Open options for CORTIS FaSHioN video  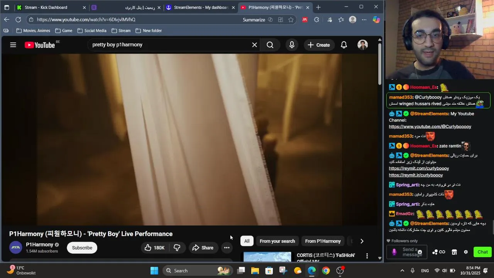pos(367,256)
